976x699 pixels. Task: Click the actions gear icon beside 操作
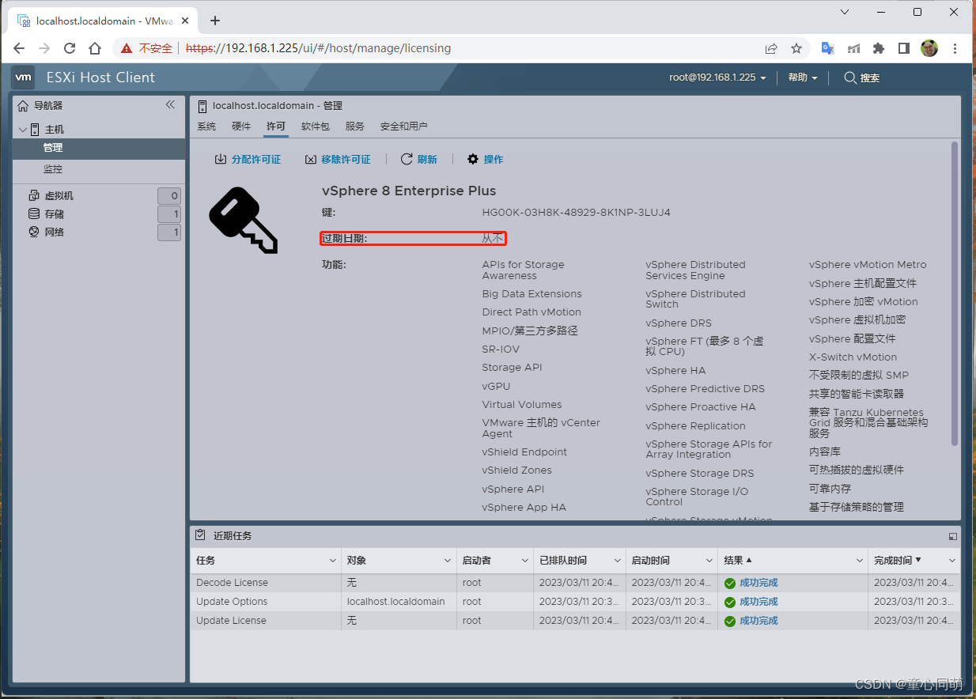pos(473,159)
